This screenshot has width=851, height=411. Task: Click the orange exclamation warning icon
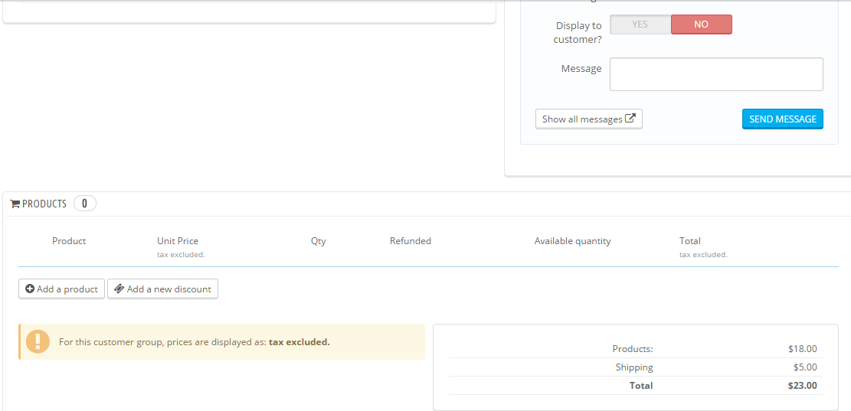pyautogui.click(x=38, y=341)
